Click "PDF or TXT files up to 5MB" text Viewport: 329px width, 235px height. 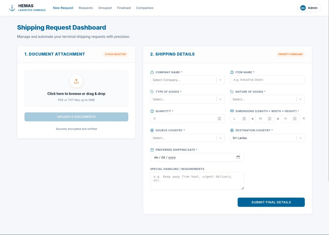[76, 100]
